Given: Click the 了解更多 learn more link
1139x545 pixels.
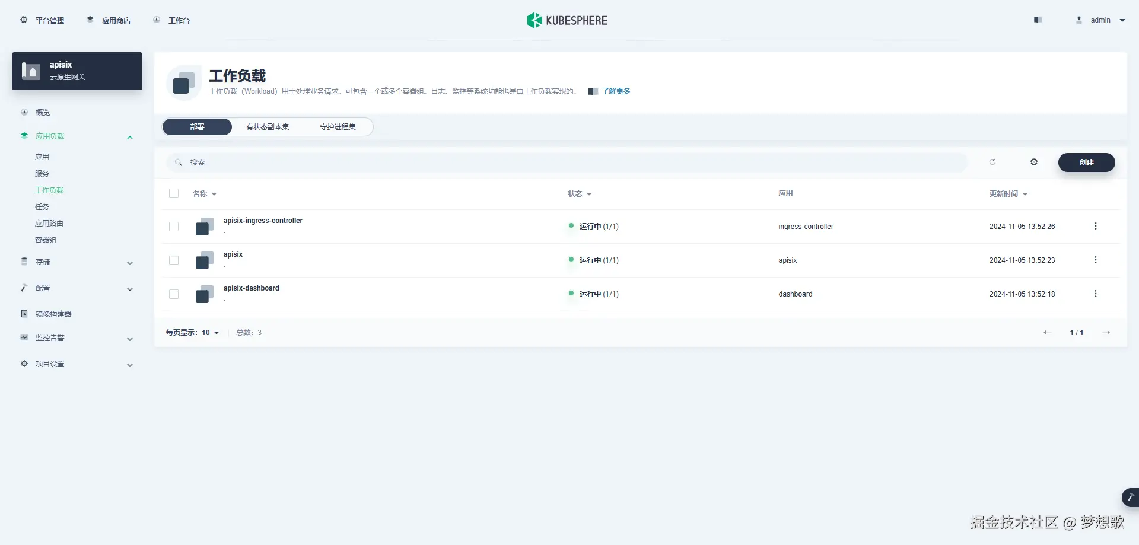Looking at the screenshot, I should (x=616, y=91).
